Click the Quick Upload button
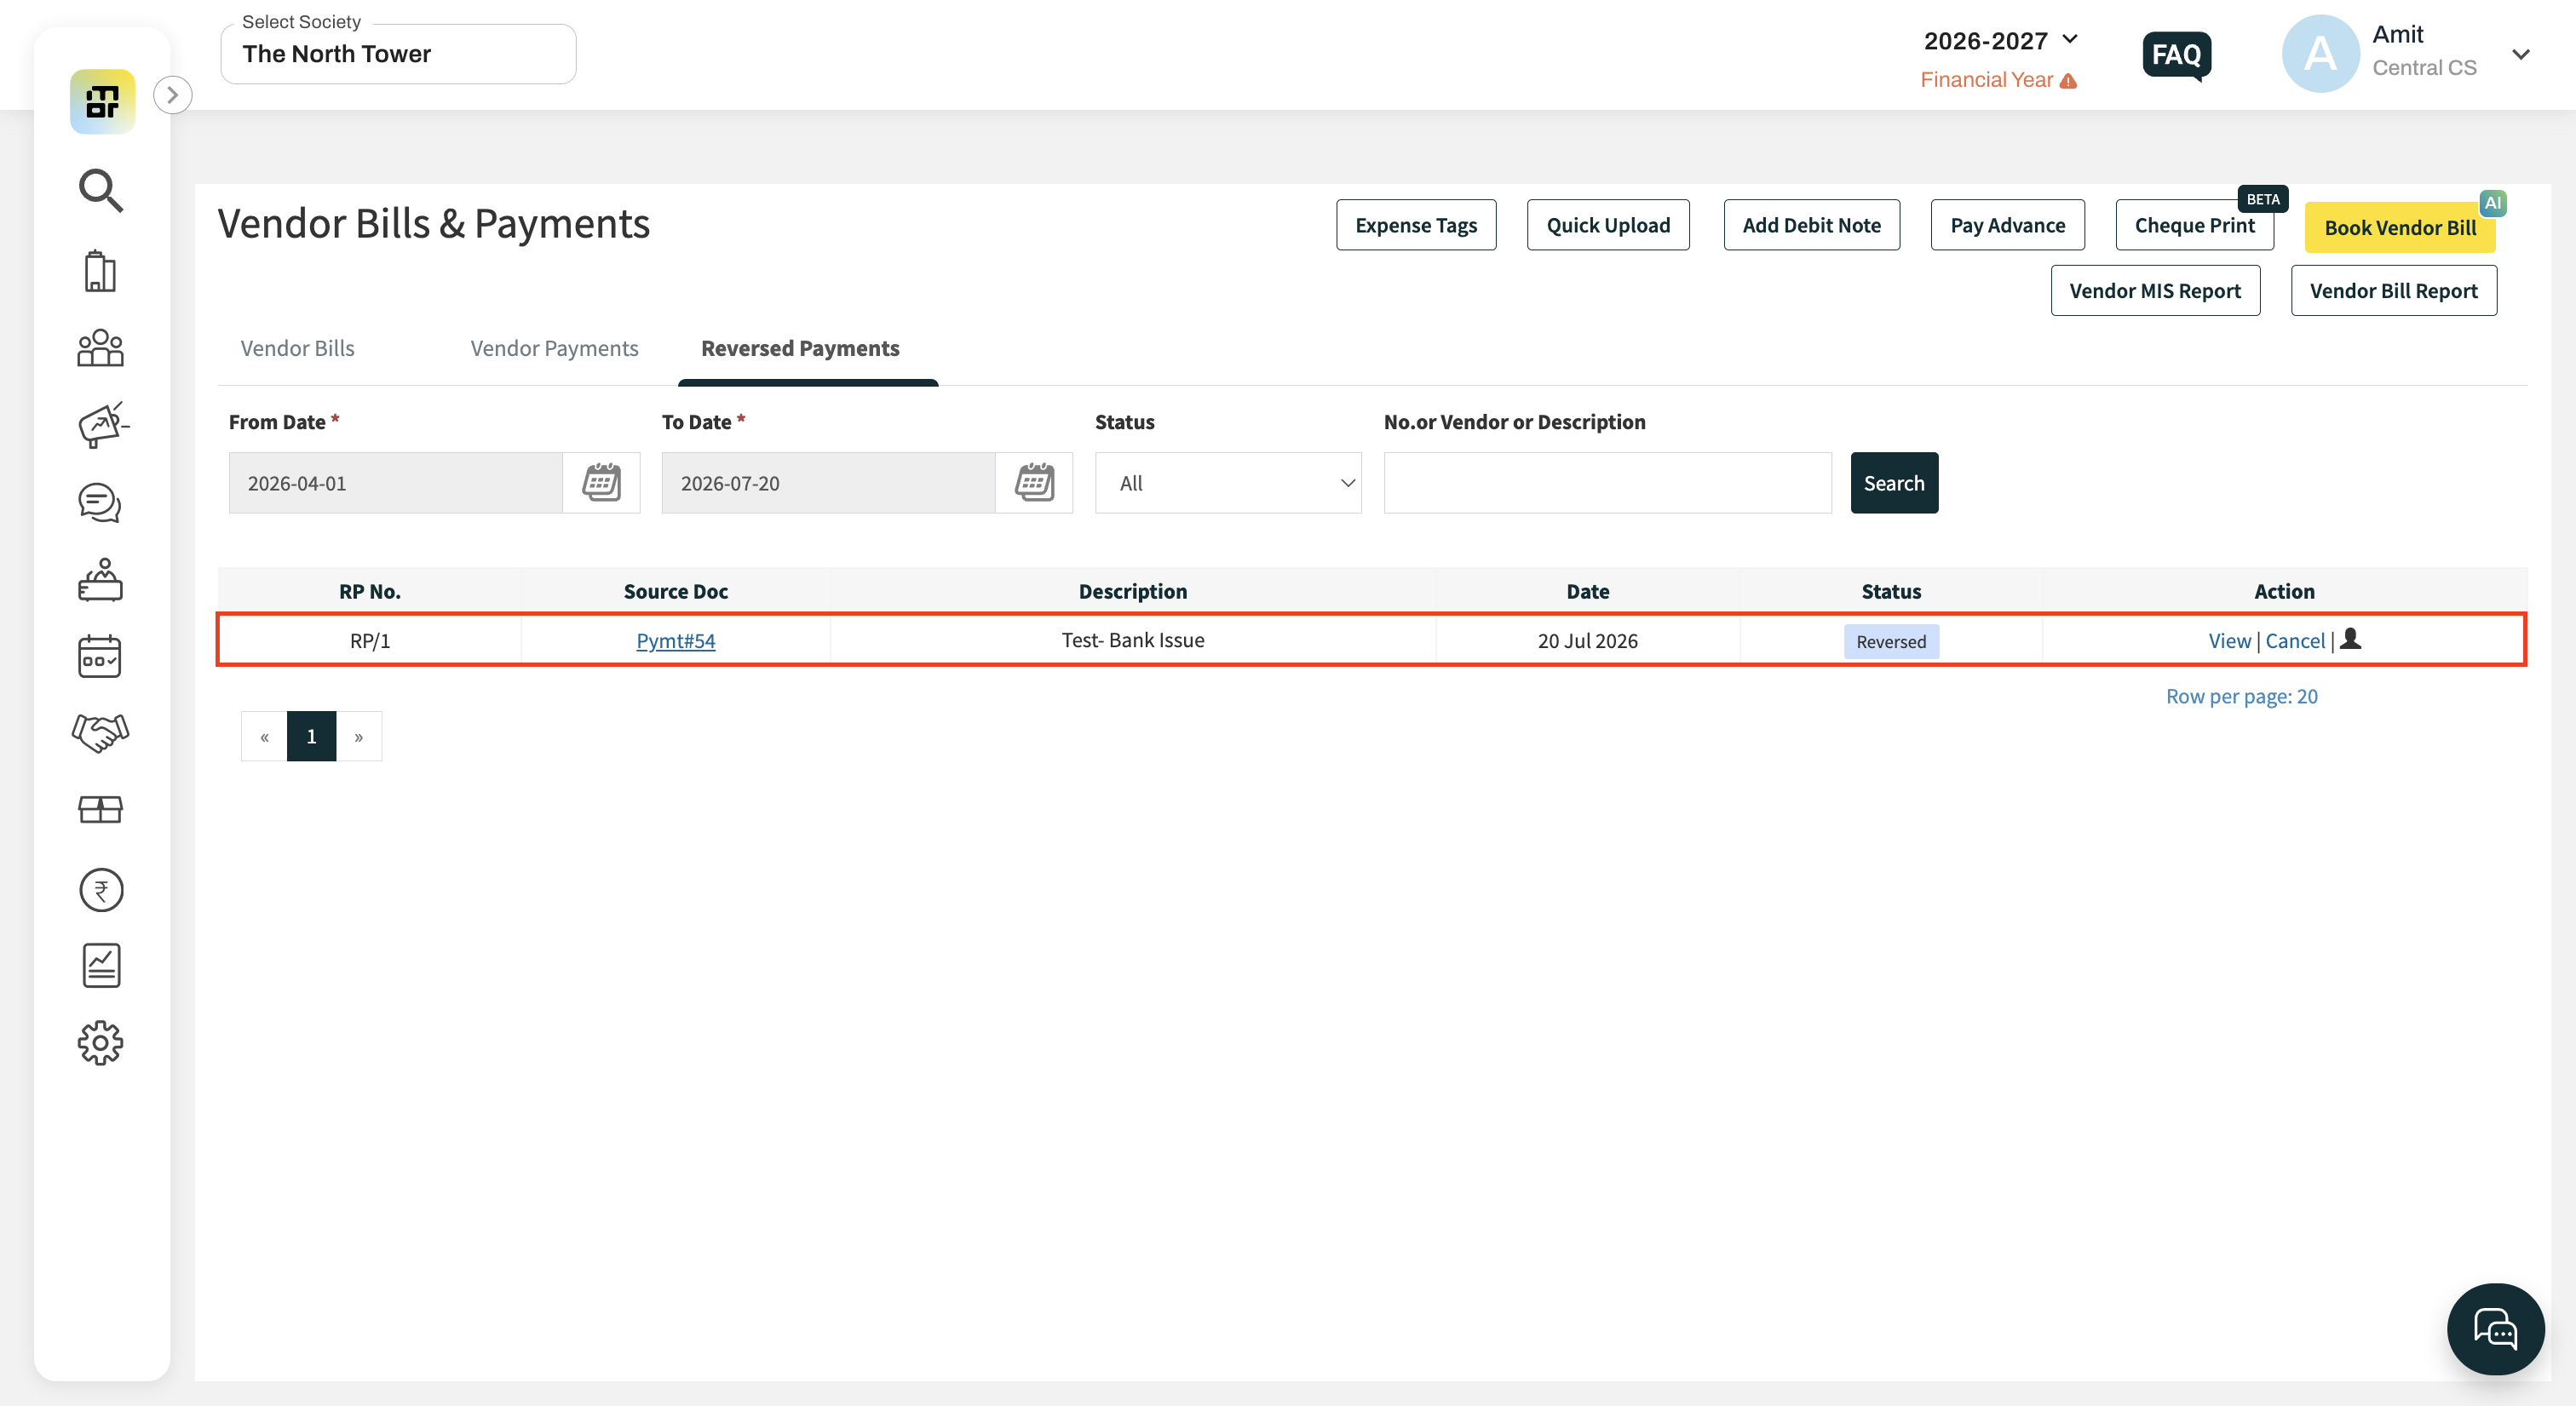The image size is (2576, 1406). (1608, 225)
